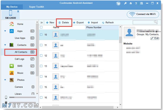Click the Connect via Wi-Fi button
163x110 pixels.
pyautogui.click(x=143, y=14)
